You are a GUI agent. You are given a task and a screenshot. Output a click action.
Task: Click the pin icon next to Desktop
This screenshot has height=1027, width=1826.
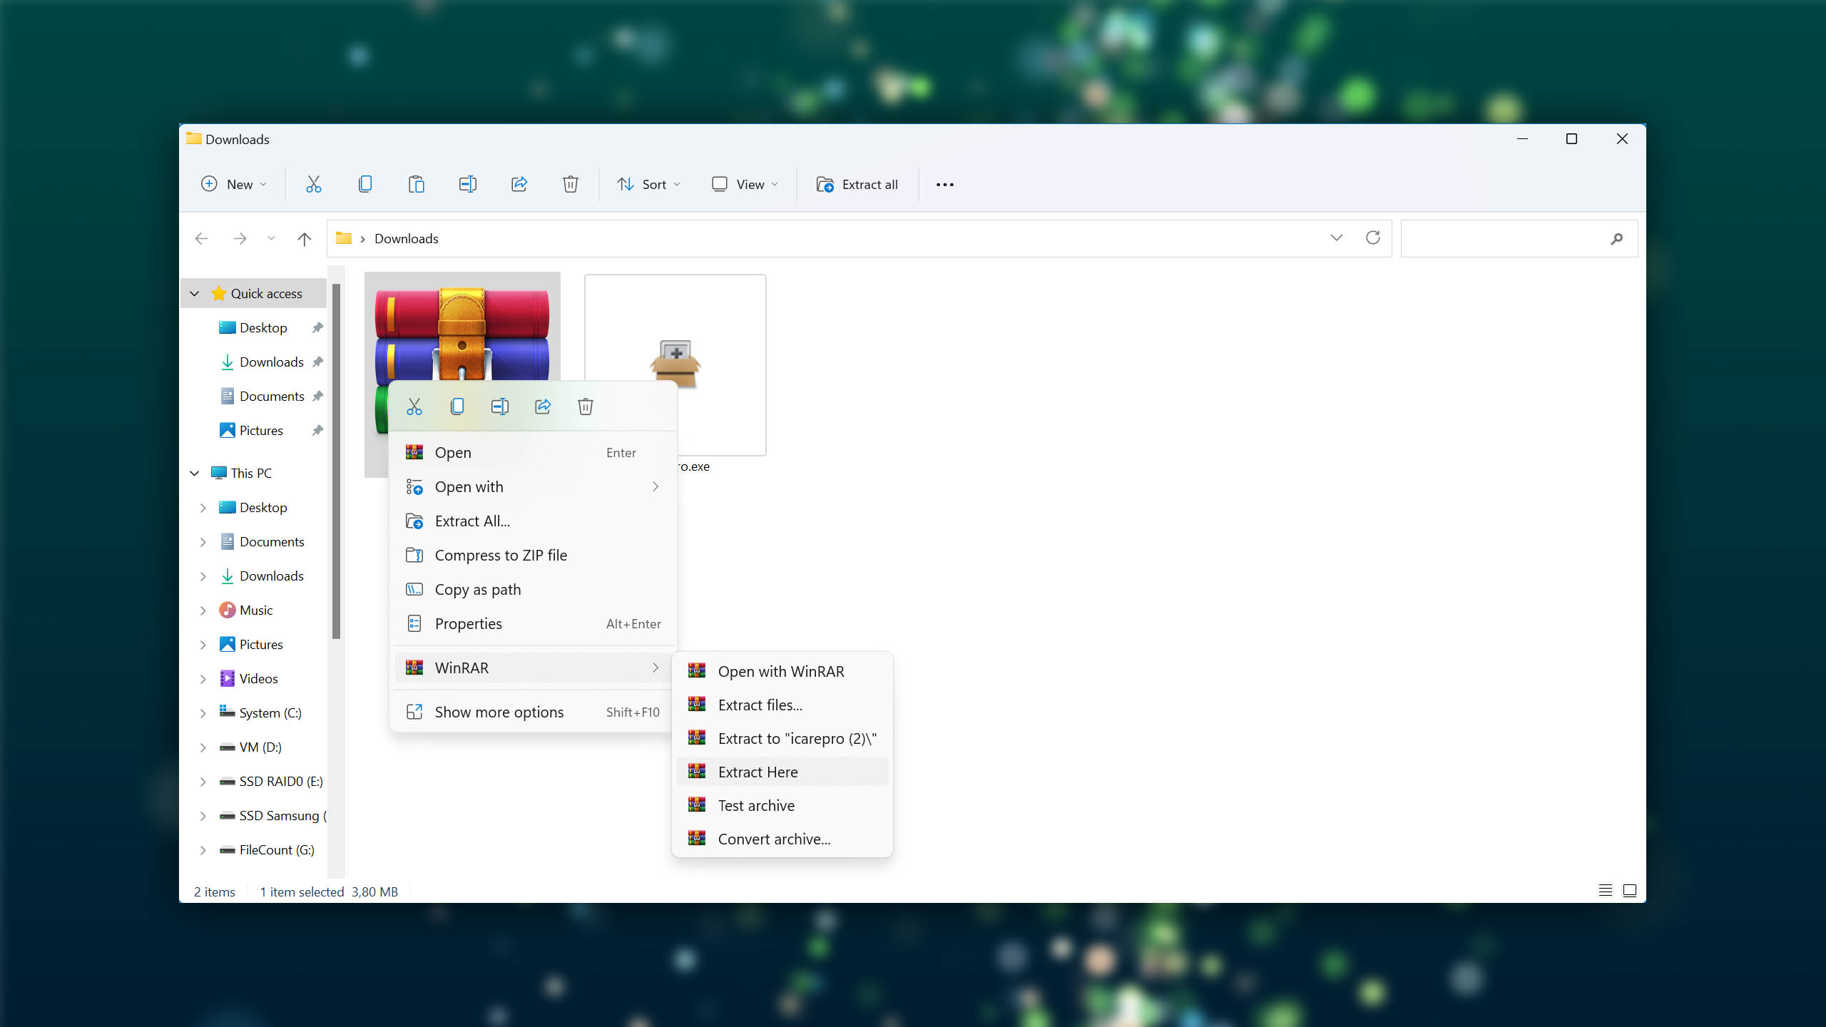tap(317, 327)
